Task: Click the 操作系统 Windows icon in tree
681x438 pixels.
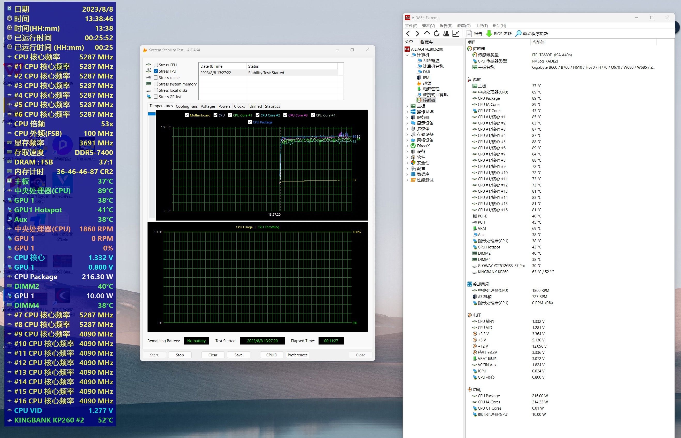Action: coord(413,112)
